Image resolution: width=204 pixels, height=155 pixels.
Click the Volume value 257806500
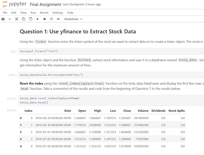[x=141, y=125]
